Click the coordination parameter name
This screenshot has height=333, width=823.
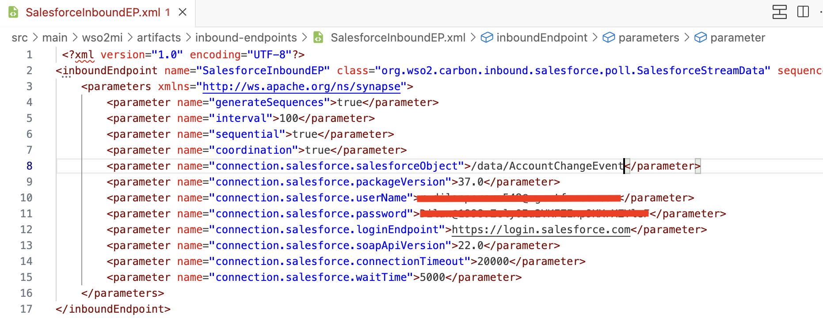pyautogui.click(x=254, y=150)
